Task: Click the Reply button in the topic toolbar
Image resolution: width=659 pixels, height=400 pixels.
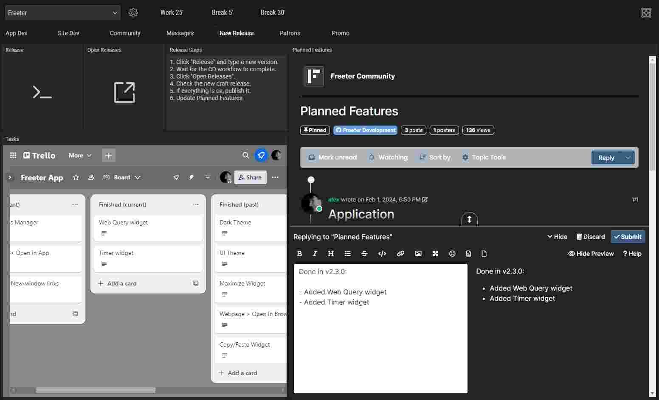Action: [606, 157]
